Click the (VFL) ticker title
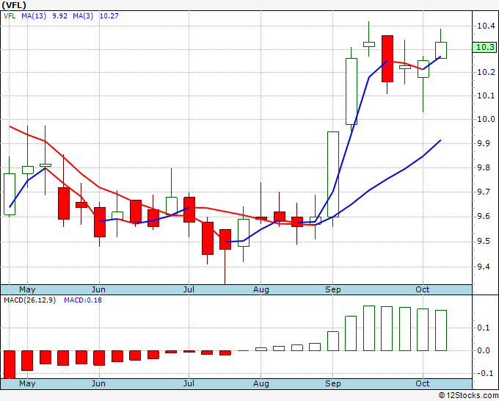 tap(14, 5)
